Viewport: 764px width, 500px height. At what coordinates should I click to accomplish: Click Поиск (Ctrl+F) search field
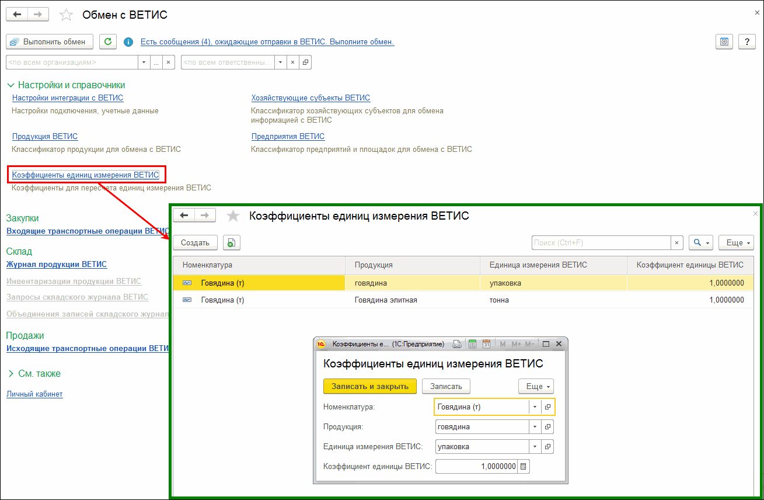point(601,242)
